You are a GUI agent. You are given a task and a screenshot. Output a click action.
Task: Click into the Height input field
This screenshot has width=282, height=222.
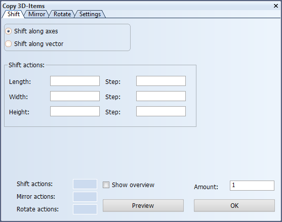tap(75, 111)
